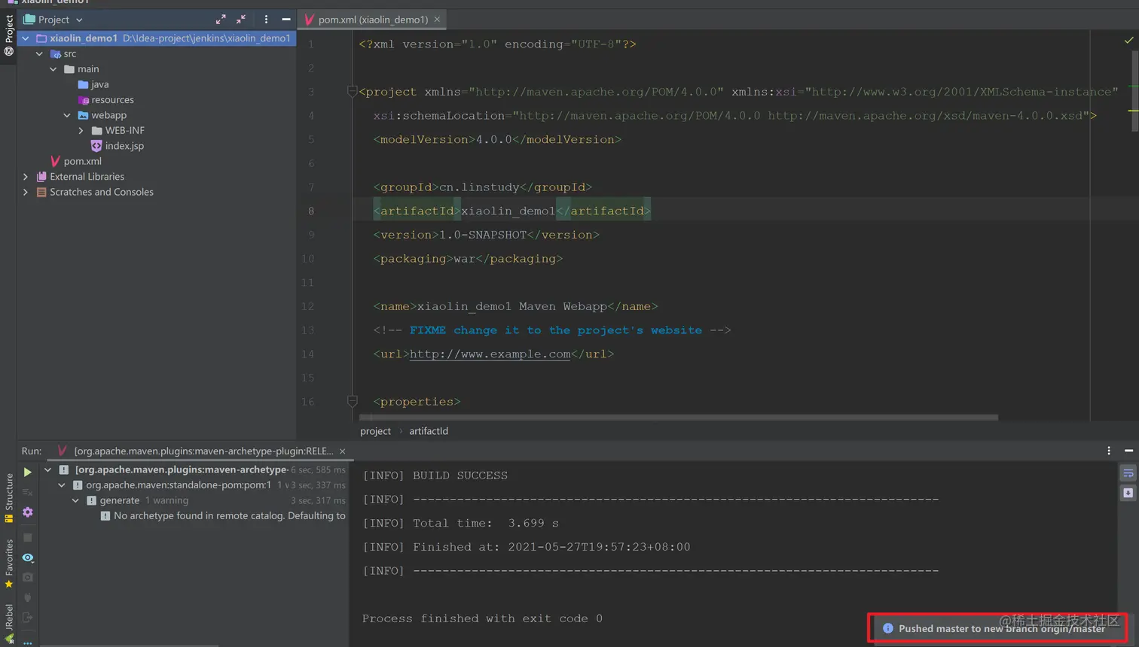Click the 'Total time: 3.699 s' console line
The width and height of the screenshot is (1139, 647).
pyautogui.click(x=461, y=523)
